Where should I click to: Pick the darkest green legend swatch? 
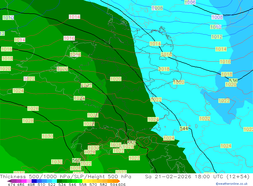[59, 181]
